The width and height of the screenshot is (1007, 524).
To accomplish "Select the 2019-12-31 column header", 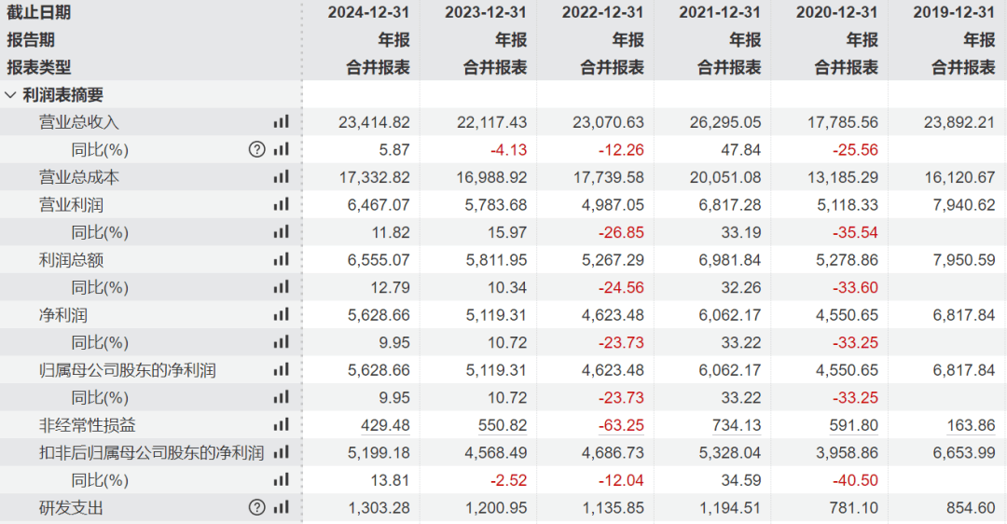I will 955,13.
